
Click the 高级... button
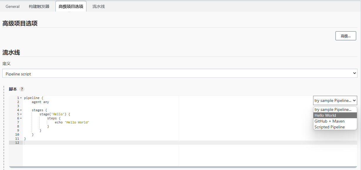346,36
